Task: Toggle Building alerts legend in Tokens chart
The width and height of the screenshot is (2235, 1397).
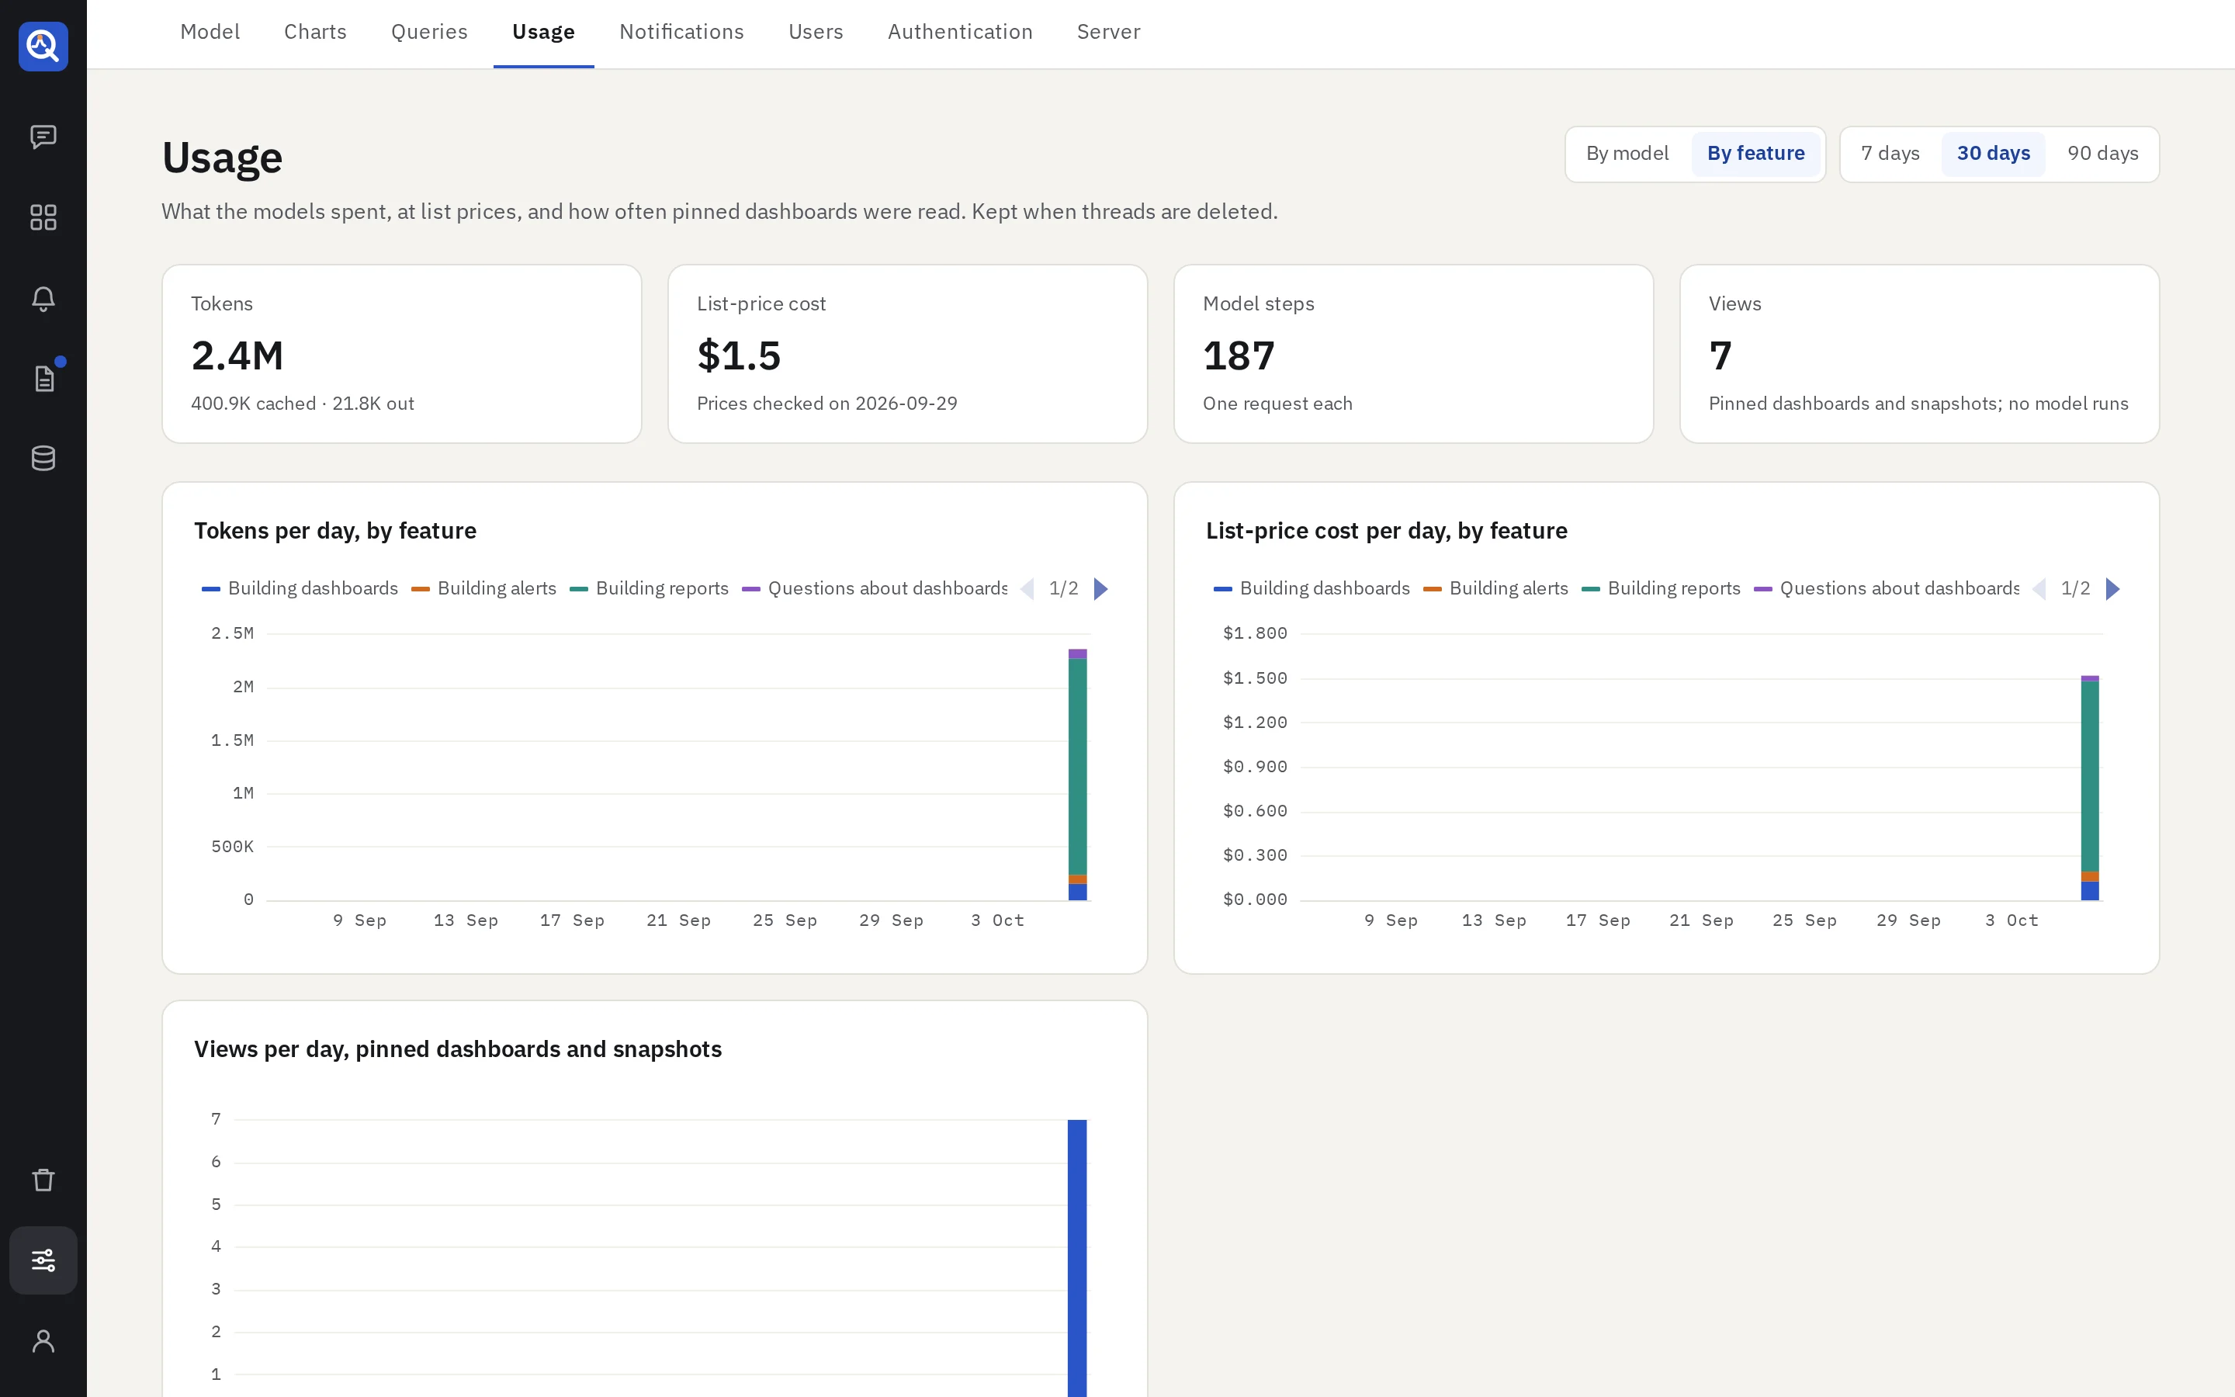Action: [x=484, y=588]
